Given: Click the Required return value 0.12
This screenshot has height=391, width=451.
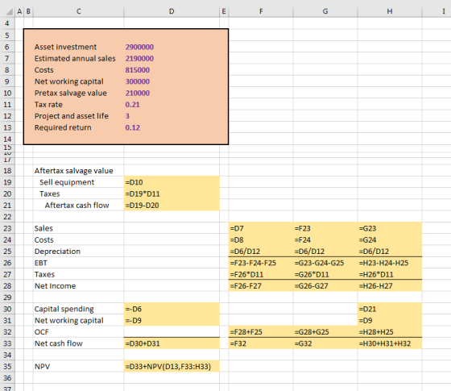Looking at the screenshot, I should [x=133, y=127].
